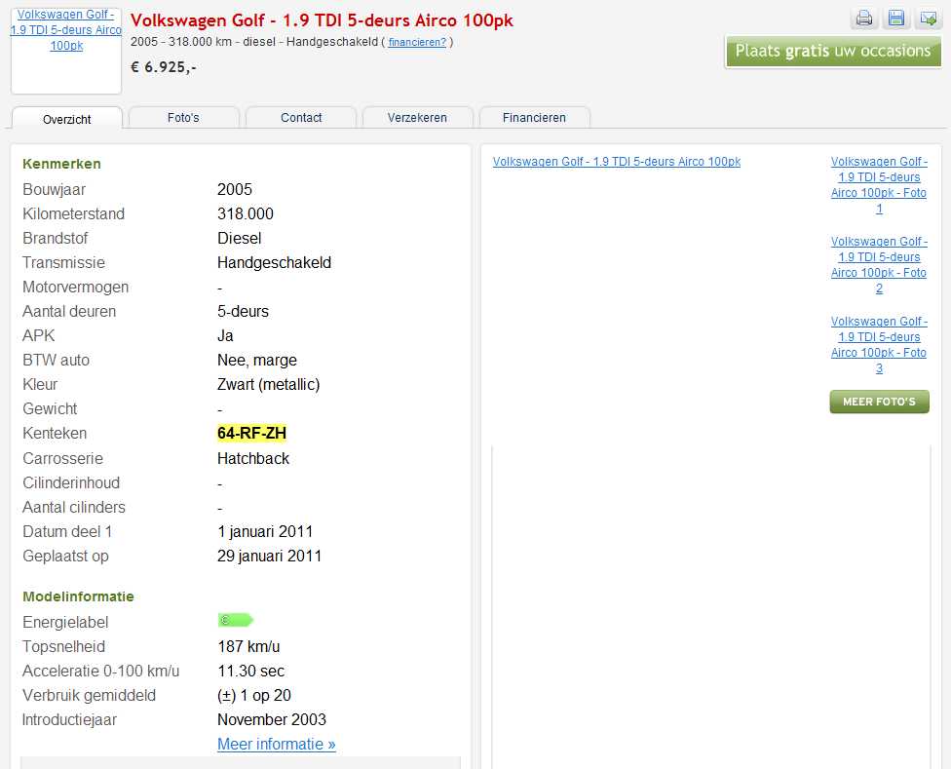The image size is (951, 769).
Task: Click the consumption value '(±) 1 op 20'
Action: (x=254, y=695)
